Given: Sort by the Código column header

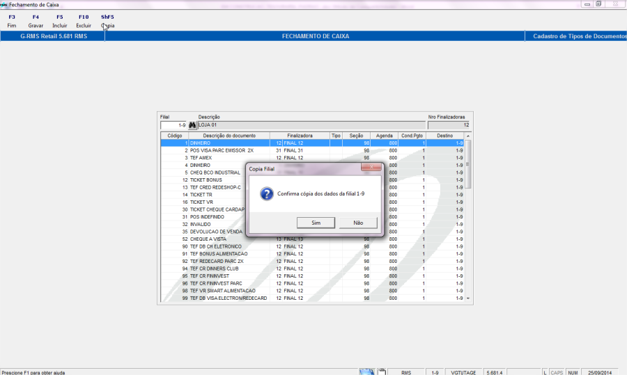Looking at the screenshot, I should [174, 136].
